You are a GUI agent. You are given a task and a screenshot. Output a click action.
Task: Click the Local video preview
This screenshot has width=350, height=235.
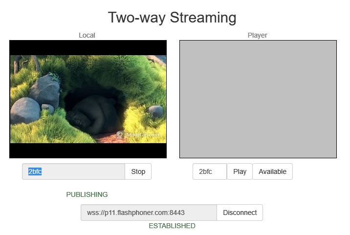click(88, 99)
